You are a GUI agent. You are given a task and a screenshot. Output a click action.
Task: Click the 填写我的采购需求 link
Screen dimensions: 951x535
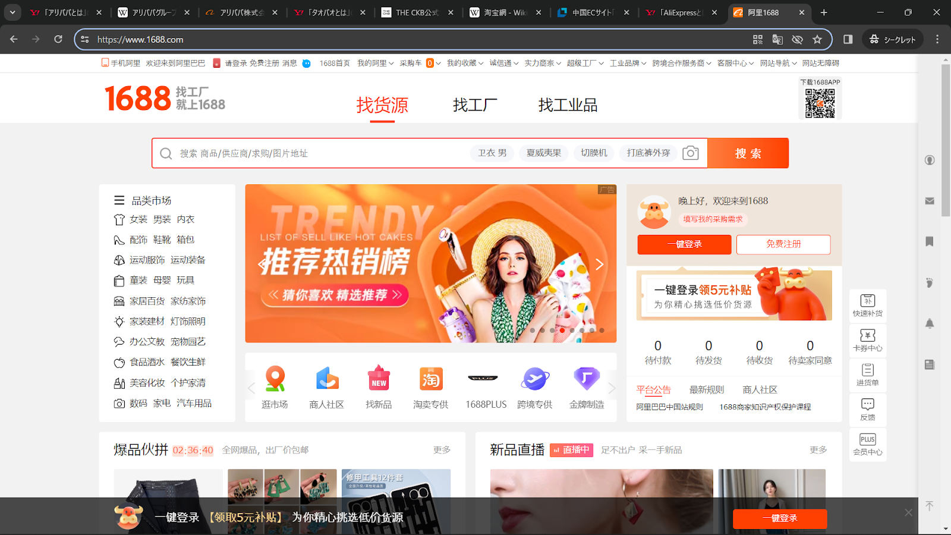click(x=713, y=219)
